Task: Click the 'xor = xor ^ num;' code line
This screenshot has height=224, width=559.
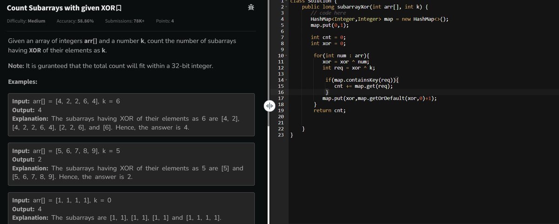Action: [x=346, y=61]
